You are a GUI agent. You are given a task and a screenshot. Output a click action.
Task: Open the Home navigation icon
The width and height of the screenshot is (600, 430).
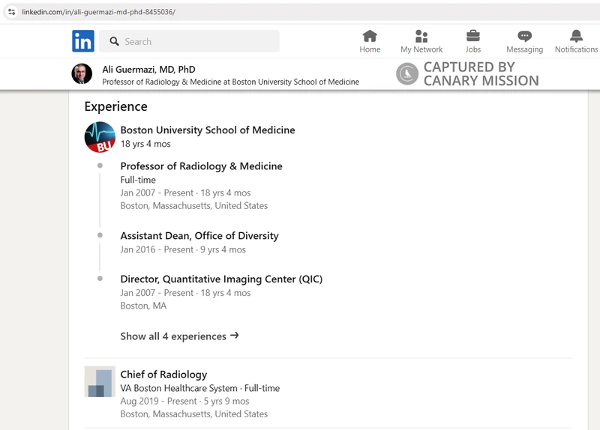pyautogui.click(x=370, y=36)
